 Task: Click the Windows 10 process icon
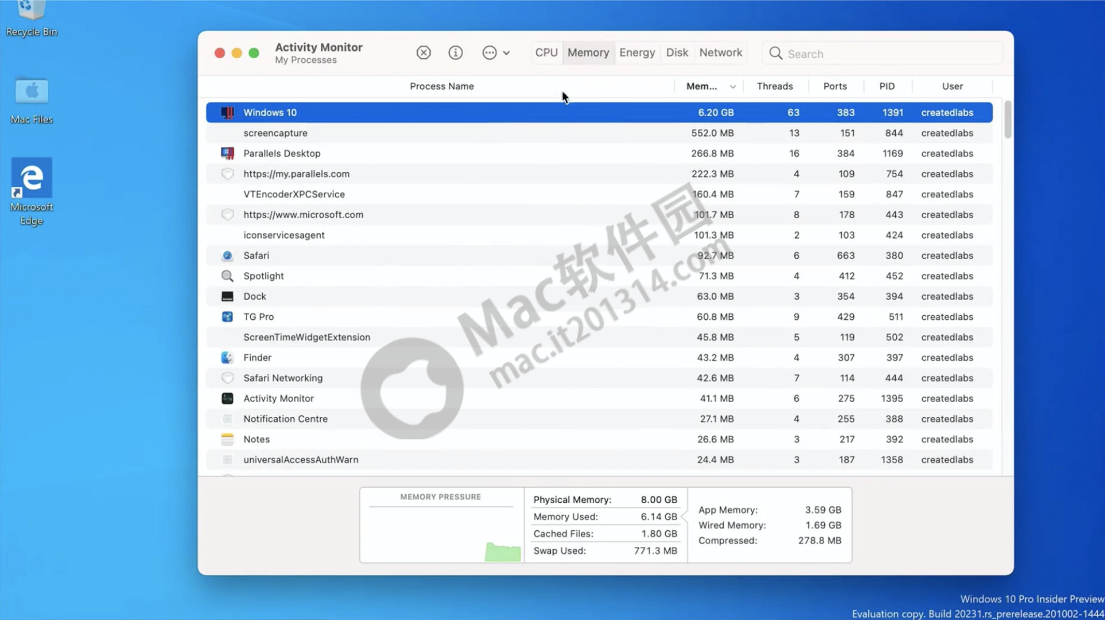(x=228, y=113)
